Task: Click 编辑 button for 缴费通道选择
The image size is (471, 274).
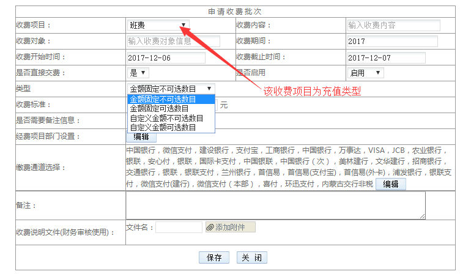Action: coord(390,184)
